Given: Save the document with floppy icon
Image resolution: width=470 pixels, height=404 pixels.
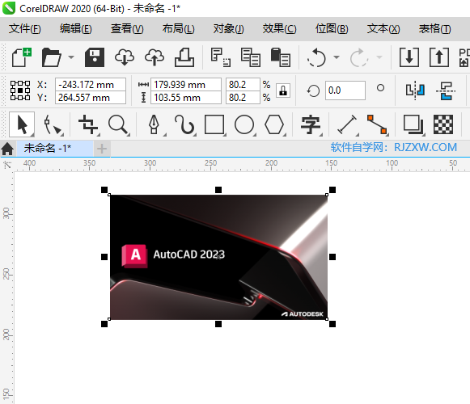Looking at the screenshot, I should (95, 57).
